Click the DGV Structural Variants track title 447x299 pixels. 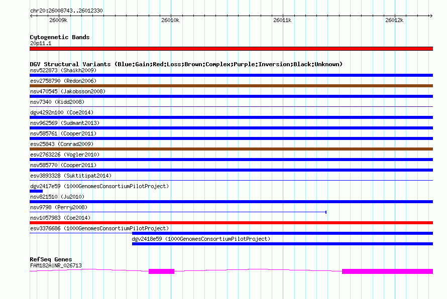(x=186, y=64)
